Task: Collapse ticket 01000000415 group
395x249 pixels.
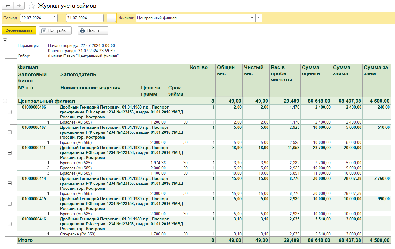Action: [10, 204]
